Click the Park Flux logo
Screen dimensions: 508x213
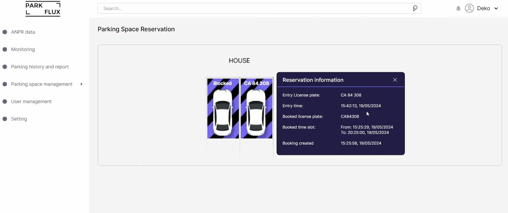click(43, 9)
